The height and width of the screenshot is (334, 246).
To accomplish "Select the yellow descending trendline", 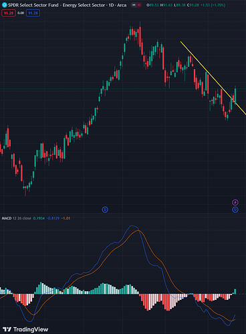I will [213, 78].
